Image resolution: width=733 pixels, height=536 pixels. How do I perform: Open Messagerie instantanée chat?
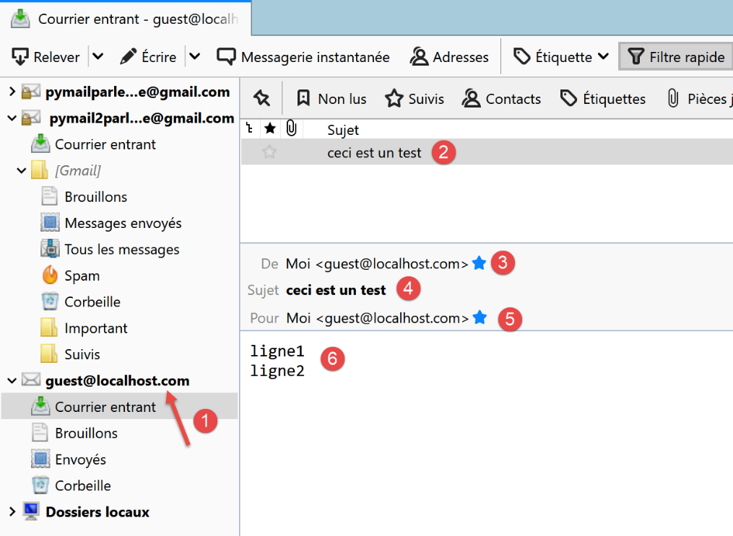[303, 57]
